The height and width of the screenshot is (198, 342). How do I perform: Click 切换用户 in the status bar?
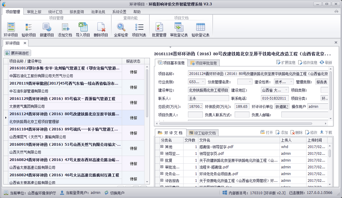pos(115,193)
